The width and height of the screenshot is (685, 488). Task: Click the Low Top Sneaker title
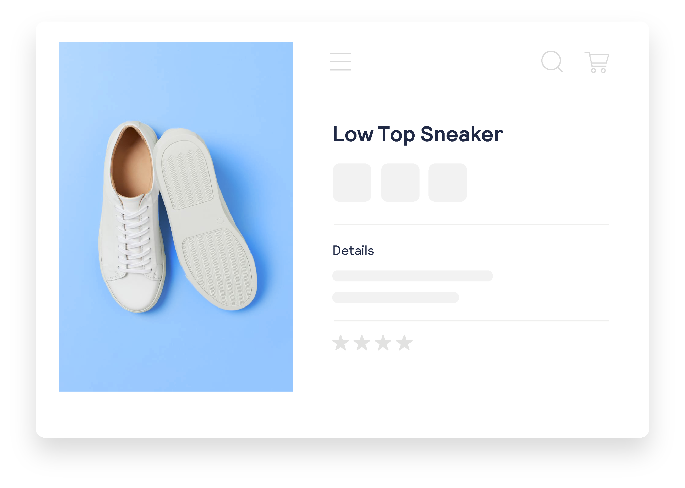coord(418,135)
